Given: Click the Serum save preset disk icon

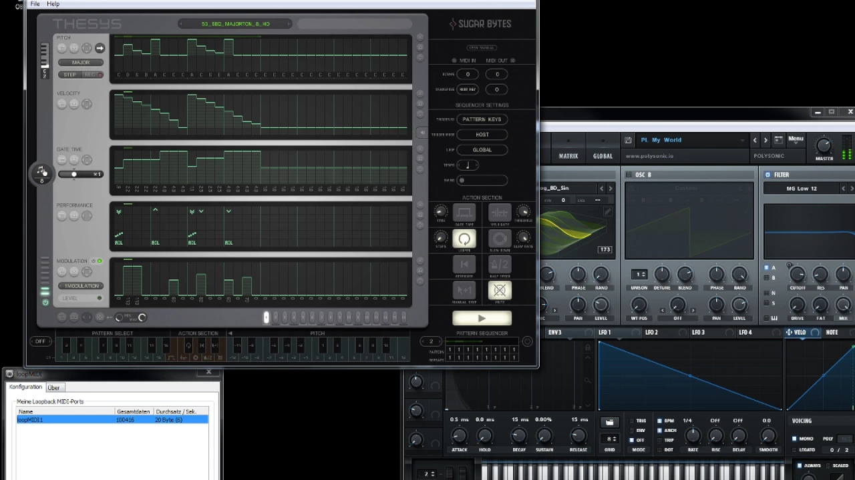Looking at the screenshot, I should [x=629, y=140].
